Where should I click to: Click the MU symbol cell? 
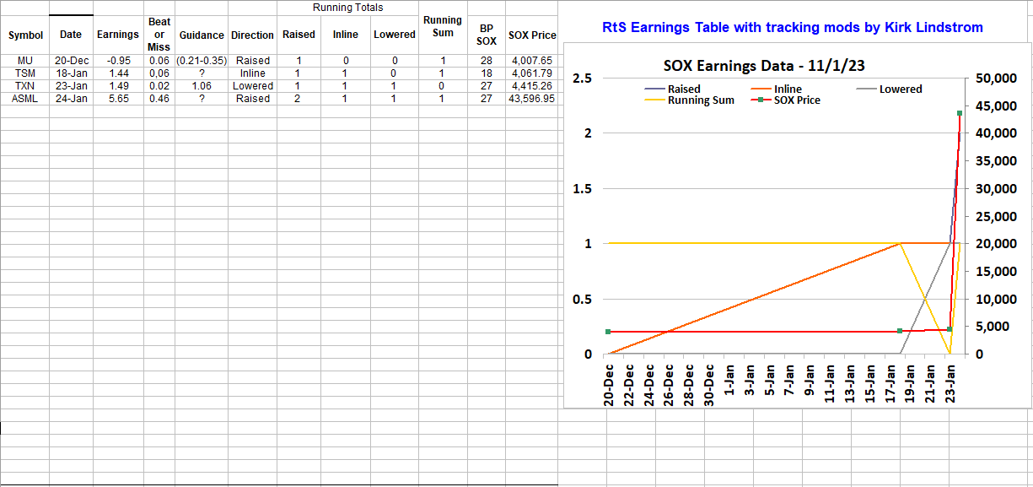tap(25, 61)
